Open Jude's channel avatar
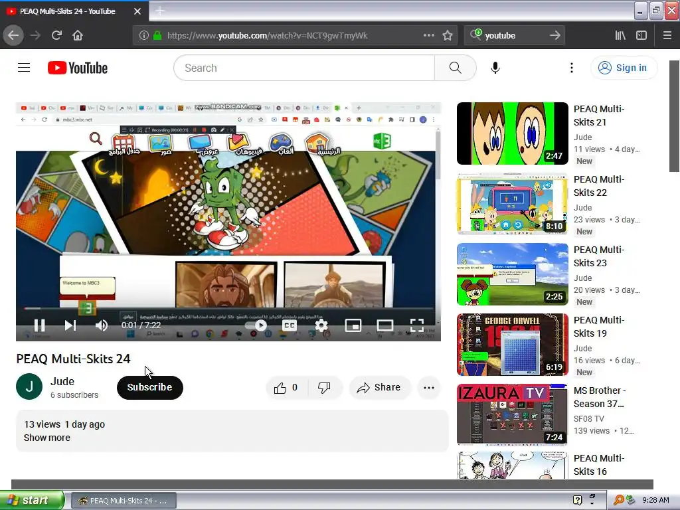Screen dimensions: 680x510 29,386
